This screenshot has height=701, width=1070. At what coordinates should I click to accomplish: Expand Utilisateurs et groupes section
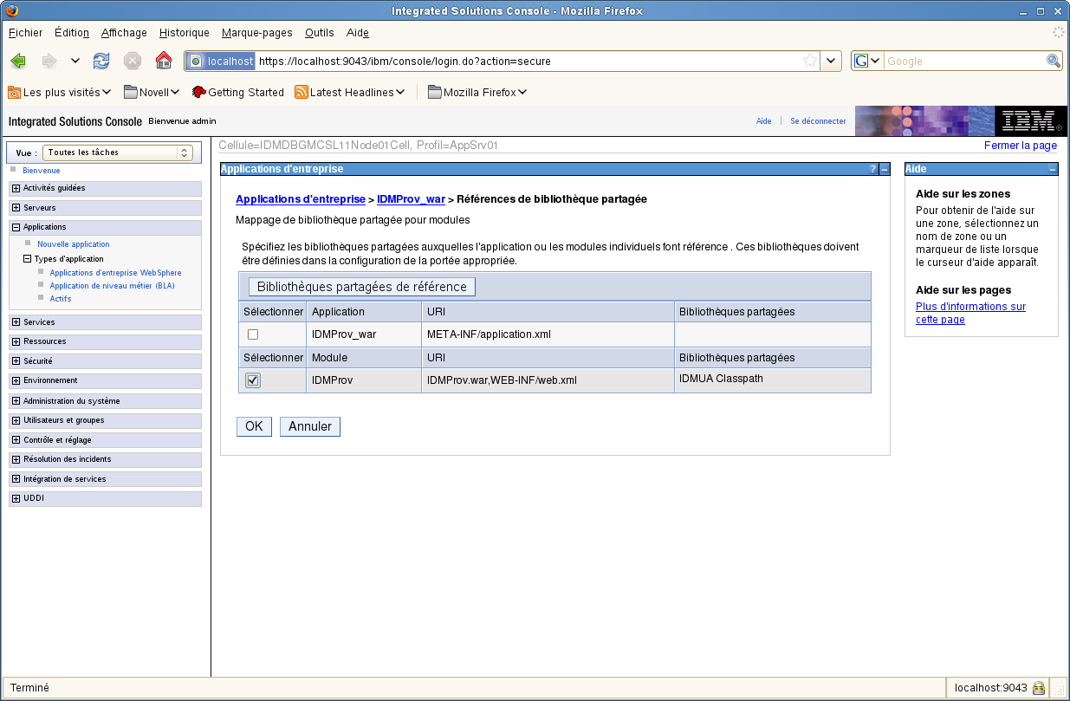pos(16,420)
